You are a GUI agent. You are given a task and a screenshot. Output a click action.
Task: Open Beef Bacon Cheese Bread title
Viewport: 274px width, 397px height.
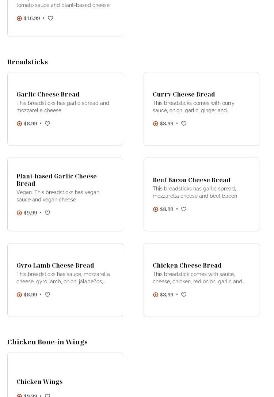tap(191, 180)
